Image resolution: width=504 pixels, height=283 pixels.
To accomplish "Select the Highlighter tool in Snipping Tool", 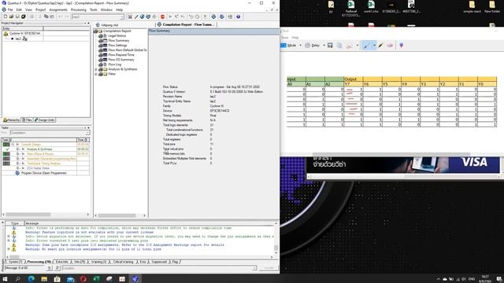I will click(x=380, y=46).
